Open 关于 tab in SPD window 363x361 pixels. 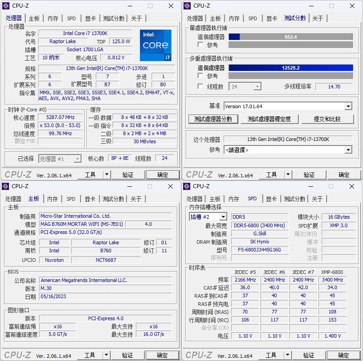(x=317, y=199)
